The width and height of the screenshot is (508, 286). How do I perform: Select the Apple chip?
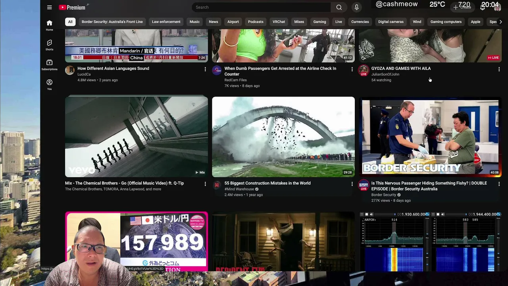[475, 22]
